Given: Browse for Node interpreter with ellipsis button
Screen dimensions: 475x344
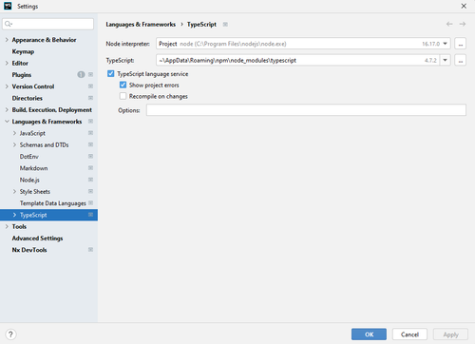Looking at the screenshot, I should coord(461,44).
